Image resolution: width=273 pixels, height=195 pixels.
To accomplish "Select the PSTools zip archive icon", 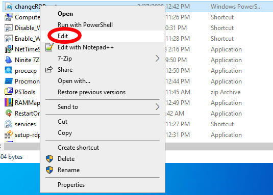I will coord(9,92).
